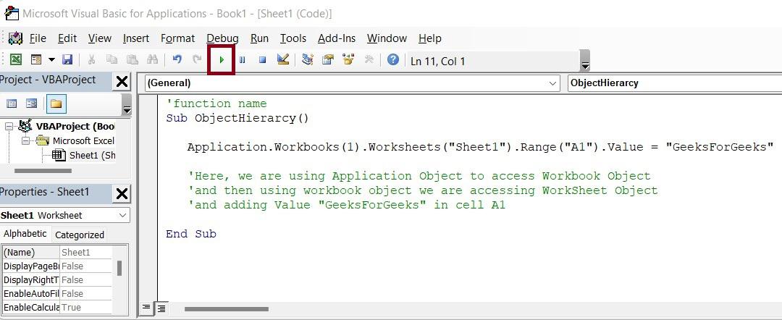782x320 pixels.
Task: Open the Format menu
Action: (177, 38)
